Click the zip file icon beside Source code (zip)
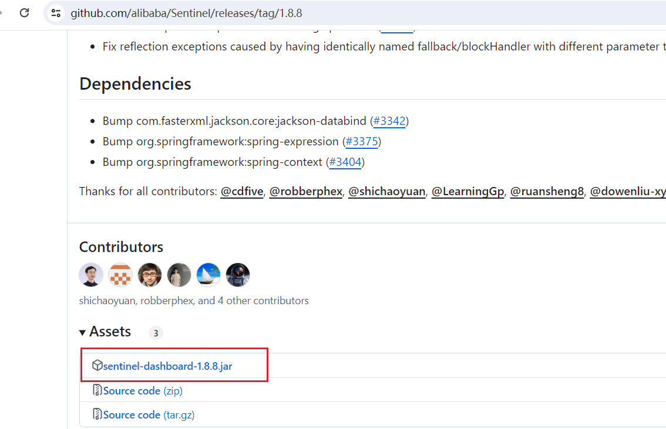 [97, 390]
